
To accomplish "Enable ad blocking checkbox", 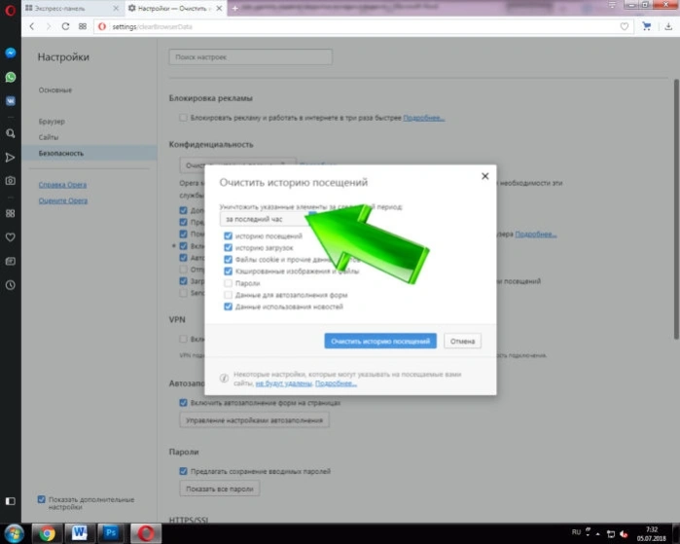I will point(184,118).
